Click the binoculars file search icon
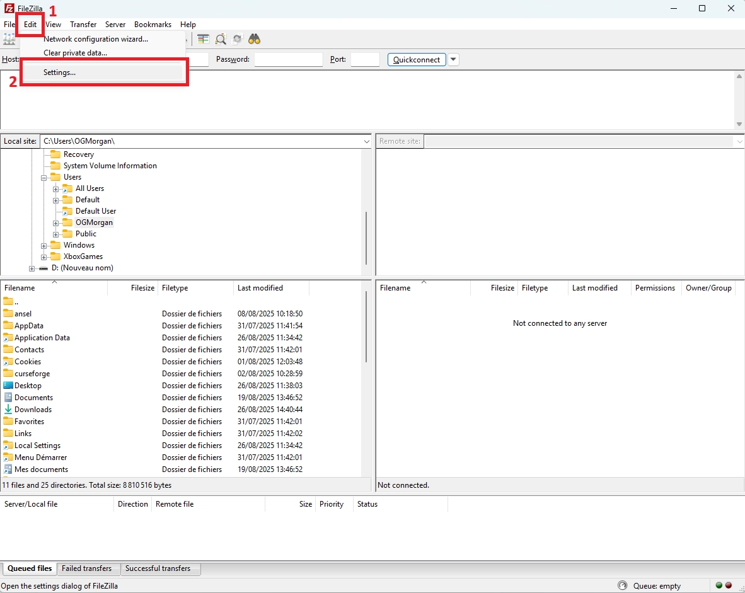Screen dimensions: 745x593 point(254,39)
